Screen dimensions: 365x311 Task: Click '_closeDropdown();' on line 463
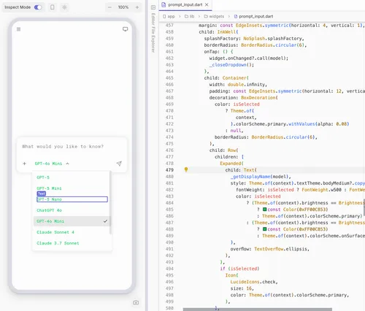pyautogui.click(x=231, y=65)
